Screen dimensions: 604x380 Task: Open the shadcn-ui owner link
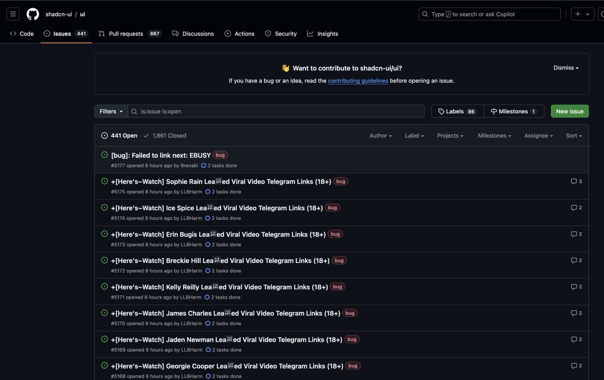pos(58,14)
